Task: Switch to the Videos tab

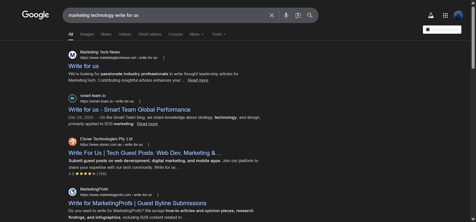Action: pyautogui.click(x=125, y=34)
